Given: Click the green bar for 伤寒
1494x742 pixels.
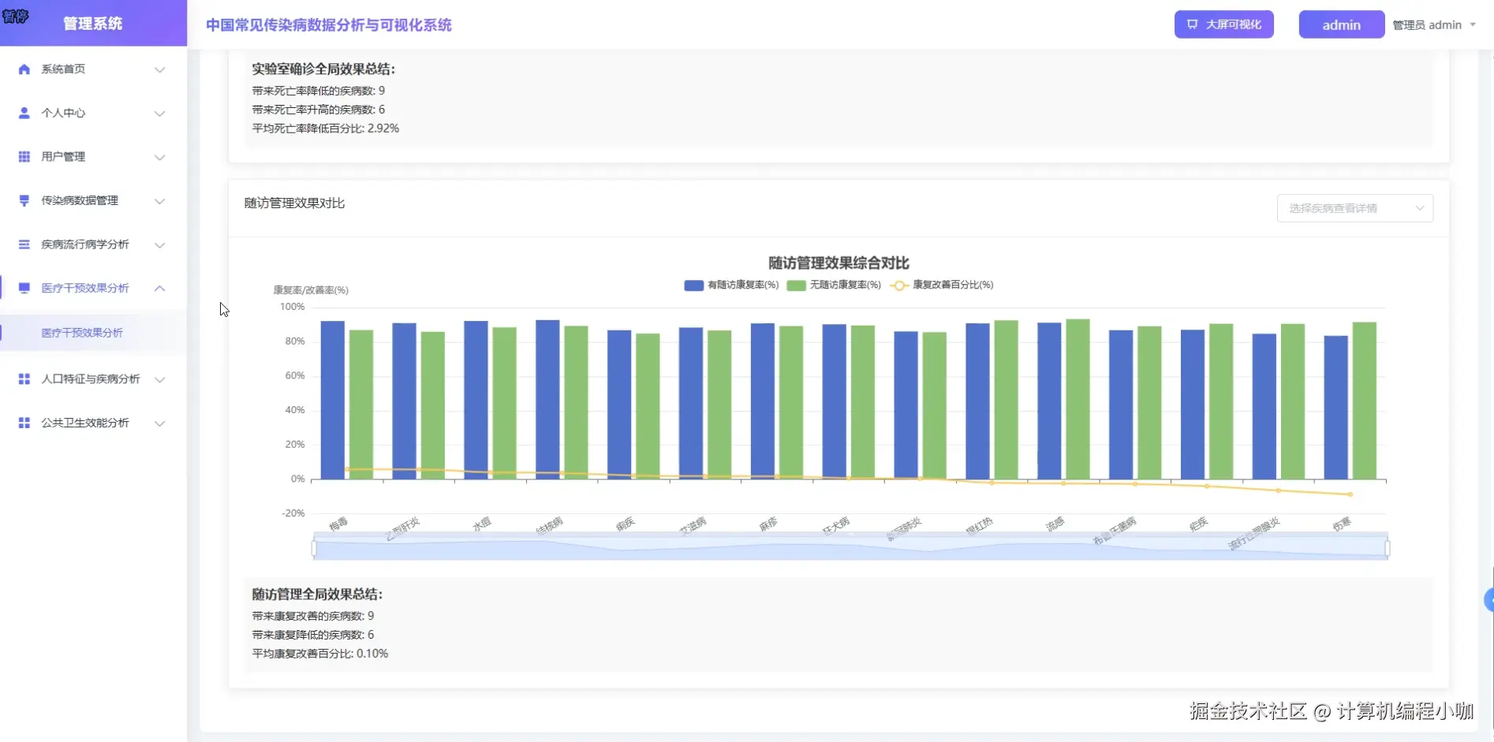Looking at the screenshot, I should pyautogui.click(x=1365, y=401).
